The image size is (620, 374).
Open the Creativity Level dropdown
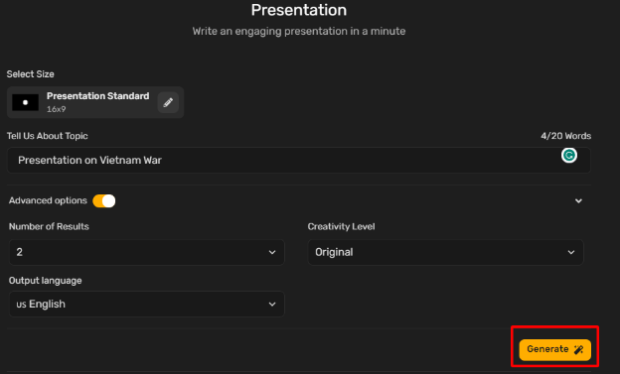point(445,252)
